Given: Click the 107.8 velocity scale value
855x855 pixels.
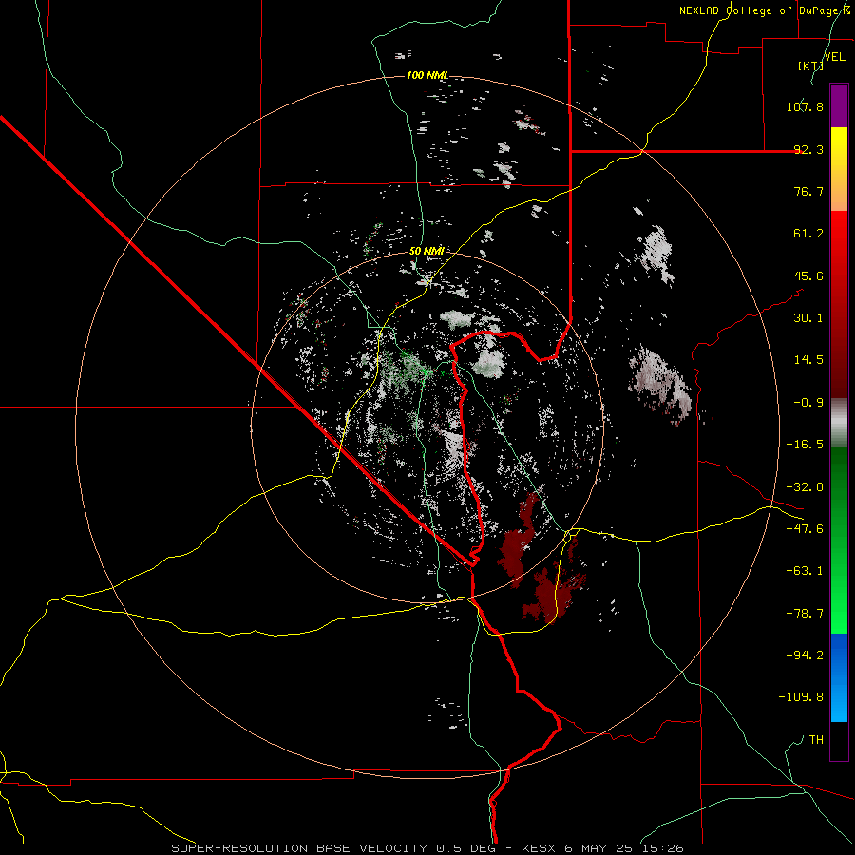Looking at the screenshot, I should click(x=805, y=106).
